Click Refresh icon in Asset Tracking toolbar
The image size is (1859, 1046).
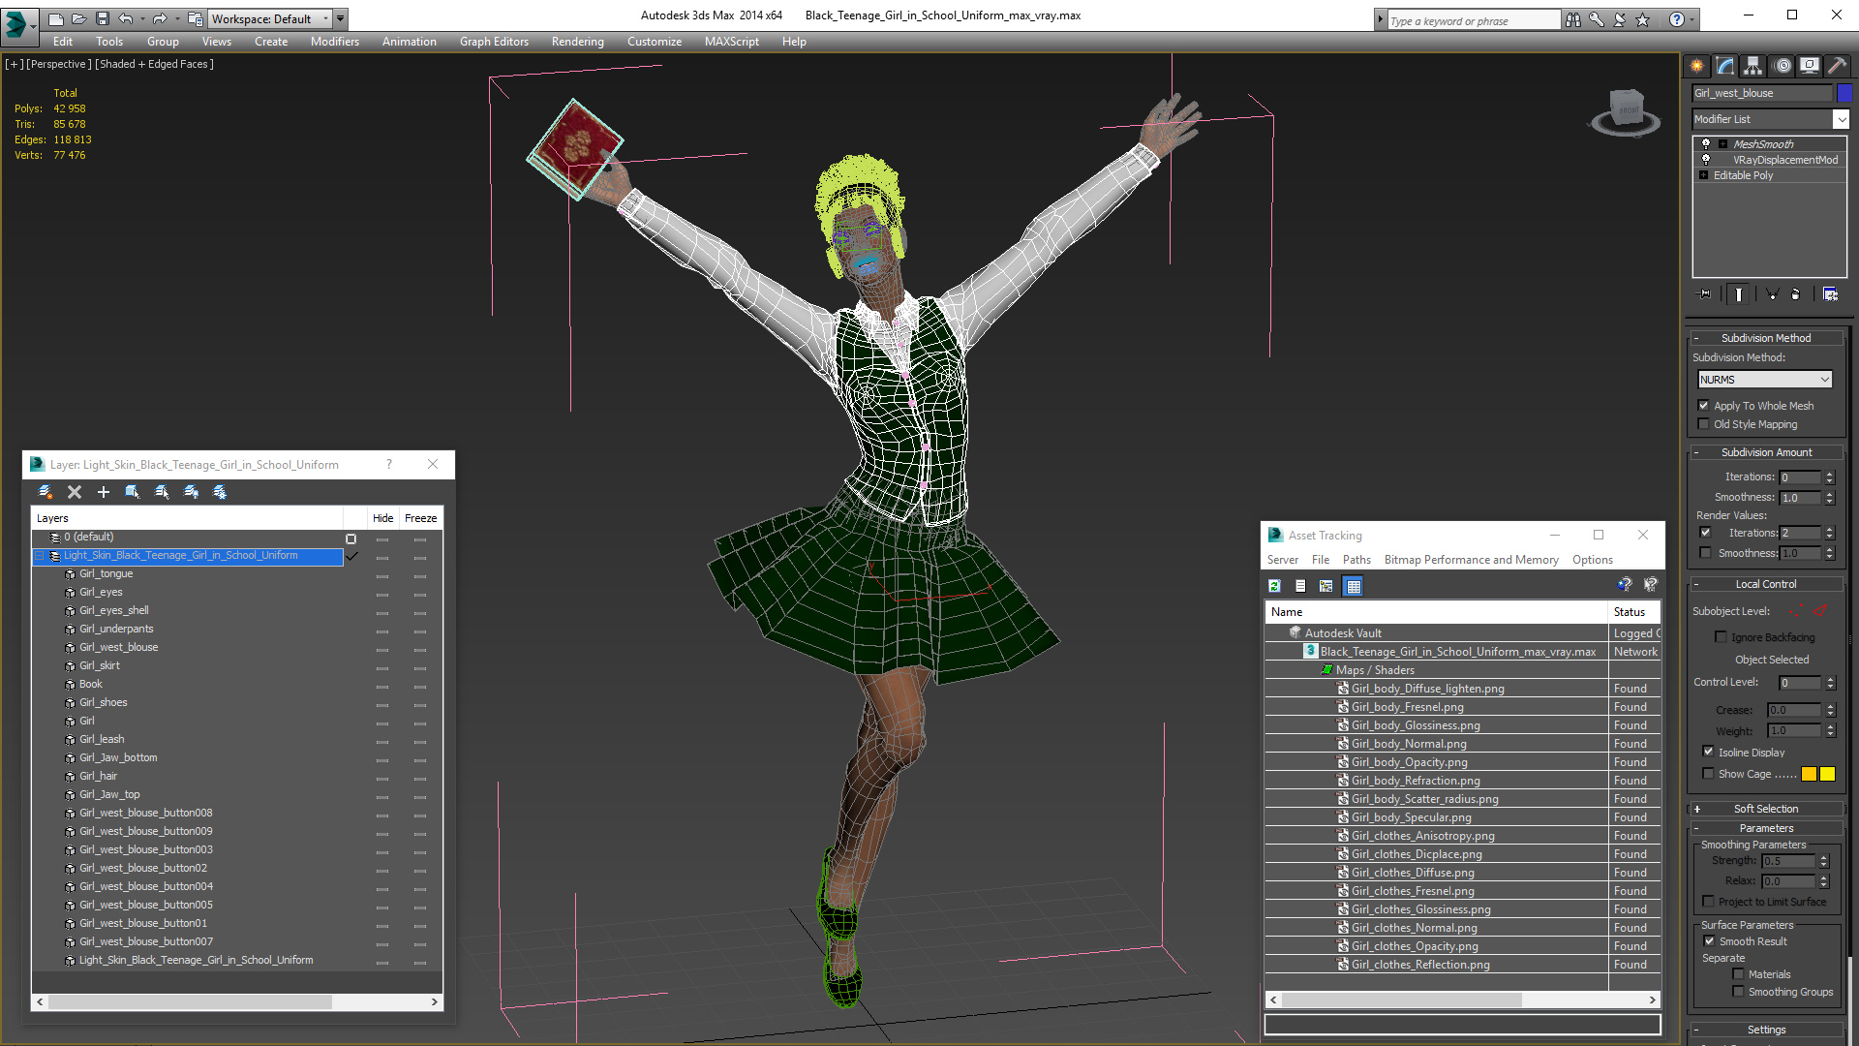[1275, 586]
